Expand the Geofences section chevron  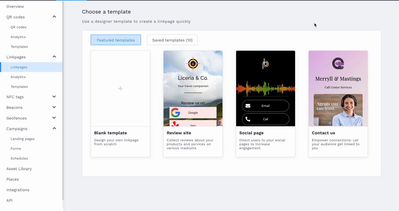tap(54, 118)
